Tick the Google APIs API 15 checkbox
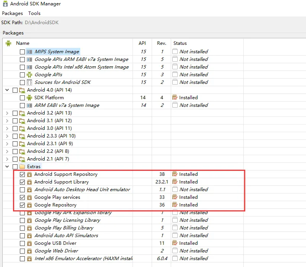Viewport: 306px width, 267px height. [22, 75]
